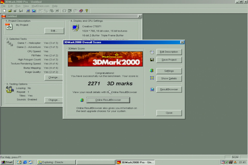Close the 3DMark2000 Overall Score dialog via X
The image size is (248, 165).
(x=182, y=42)
